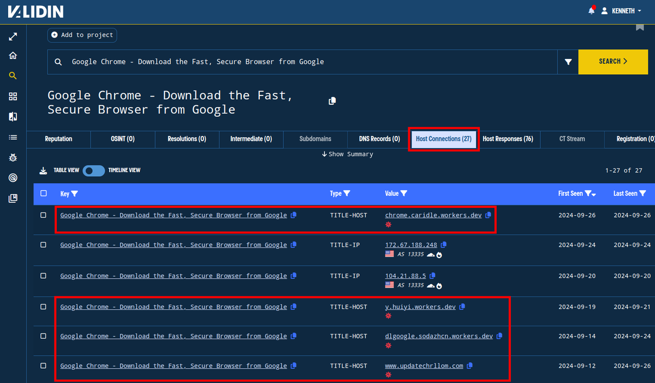This screenshot has width=655, height=383.
Task: Open the bug threat icon in sidebar
Action: coord(13,158)
